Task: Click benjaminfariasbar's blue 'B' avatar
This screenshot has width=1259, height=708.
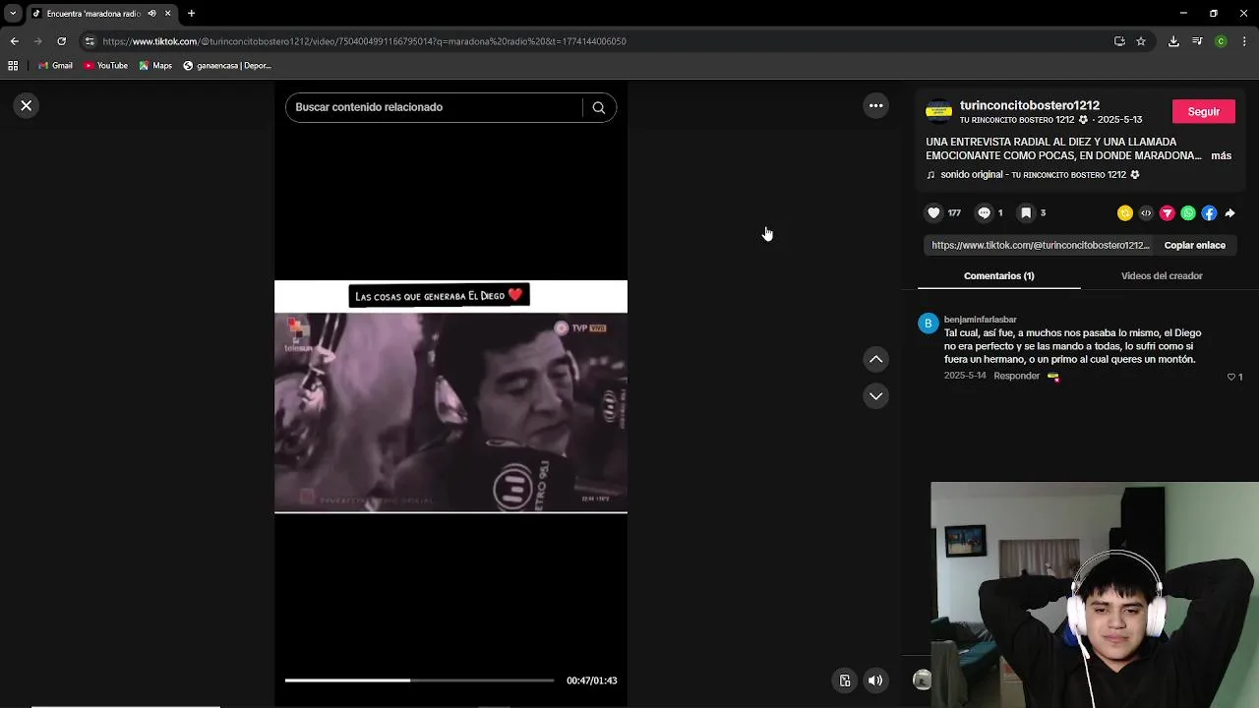Action: (928, 324)
